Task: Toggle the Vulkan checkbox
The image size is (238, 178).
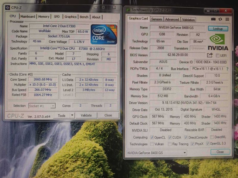Action: click(x=152, y=144)
